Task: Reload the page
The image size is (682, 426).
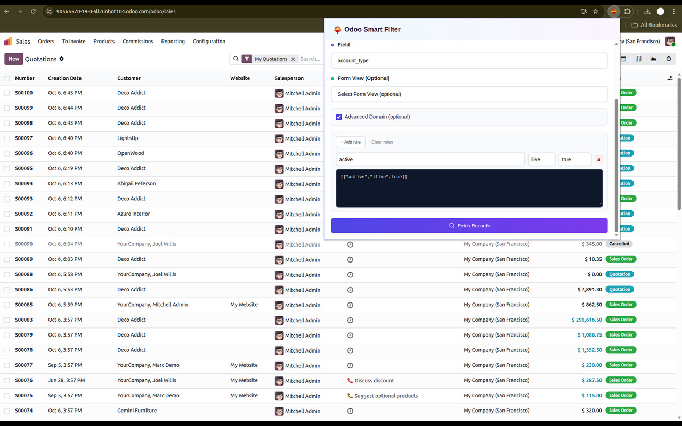Action: tap(33, 11)
